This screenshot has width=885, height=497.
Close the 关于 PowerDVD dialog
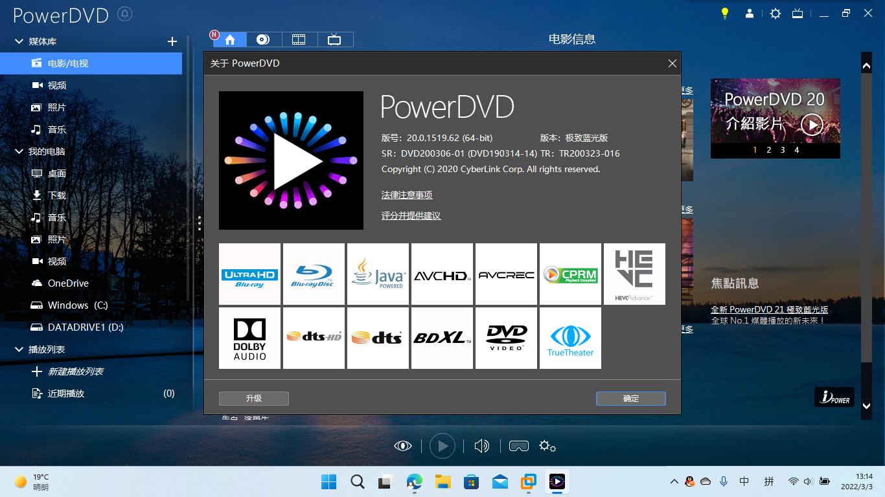coord(672,63)
